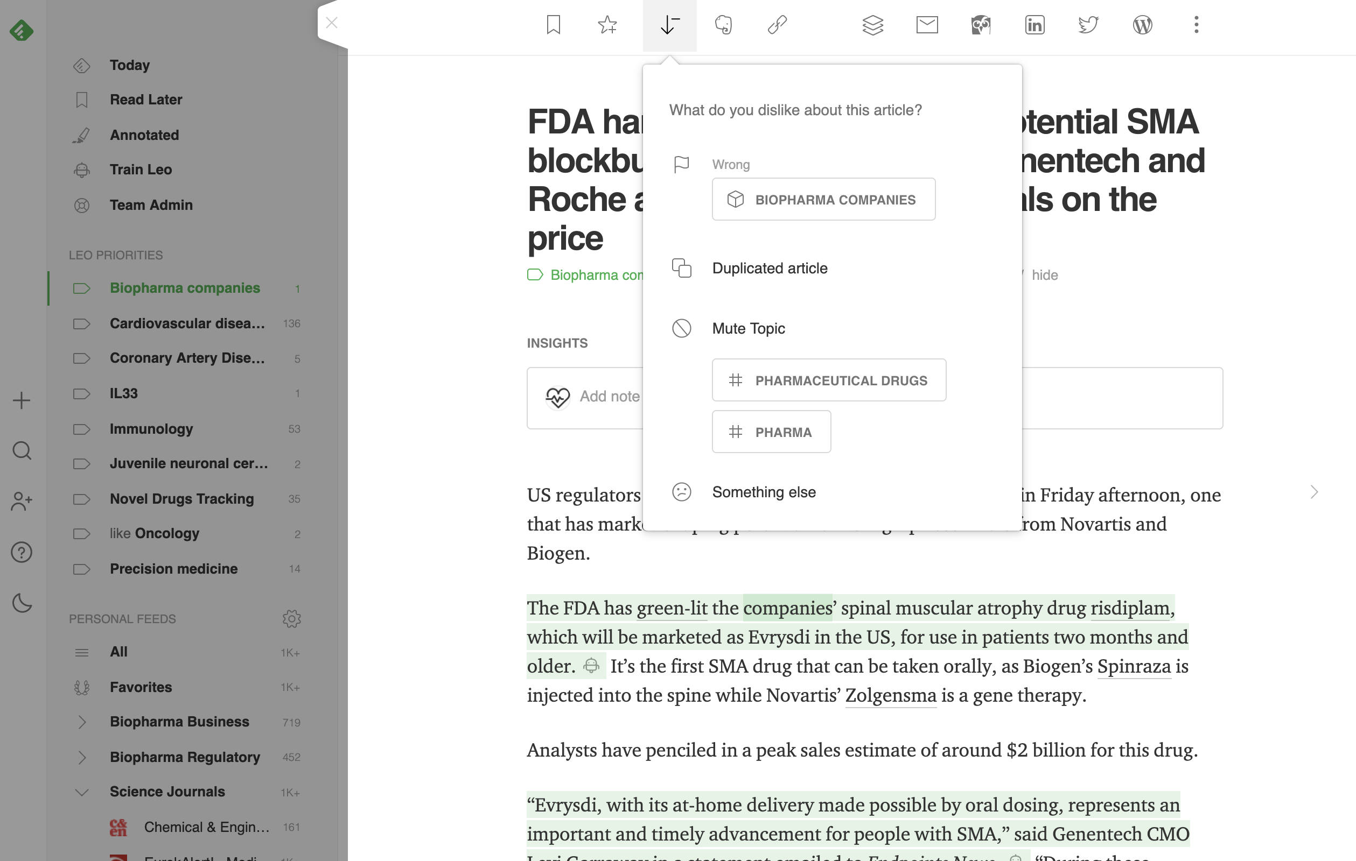Mark BIOPHARMA COMPANIES priority as wrong
This screenshot has width=1356, height=861.
[x=823, y=200]
